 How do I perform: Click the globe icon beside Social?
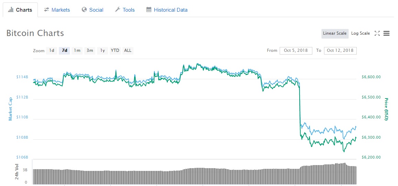point(84,10)
